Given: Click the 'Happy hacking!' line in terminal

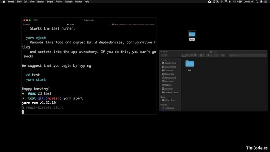Looking at the screenshot, I should click(35, 89).
